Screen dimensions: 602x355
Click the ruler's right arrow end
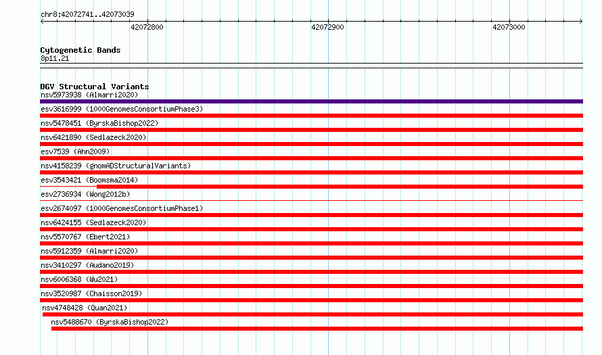581,22
